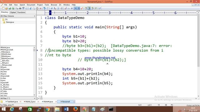Switch to the Functions side panel tab
Viewport: 200px width, 112px height.
[x=21, y=12]
